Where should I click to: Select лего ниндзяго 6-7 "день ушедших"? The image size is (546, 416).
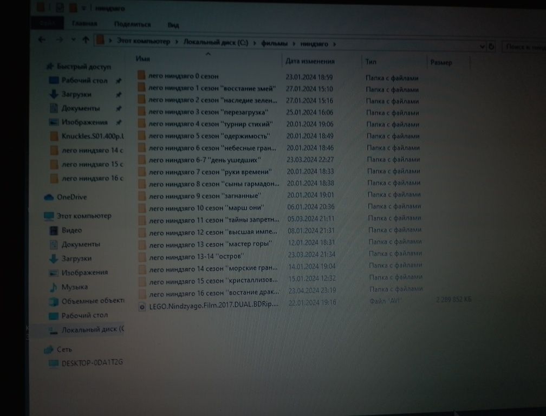point(205,160)
